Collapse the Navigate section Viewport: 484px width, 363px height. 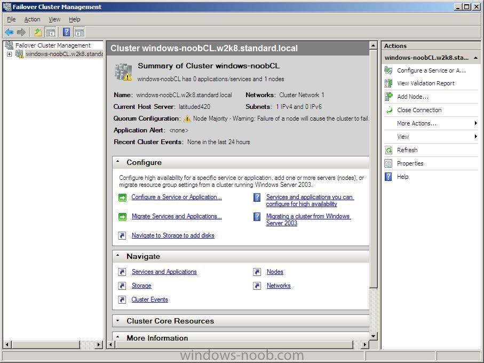pyautogui.click(x=117, y=255)
